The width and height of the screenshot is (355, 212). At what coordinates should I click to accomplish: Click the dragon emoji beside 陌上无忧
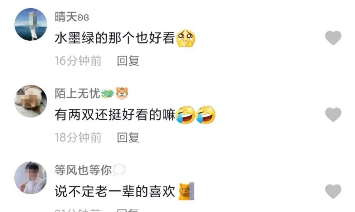[x=108, y=93]
